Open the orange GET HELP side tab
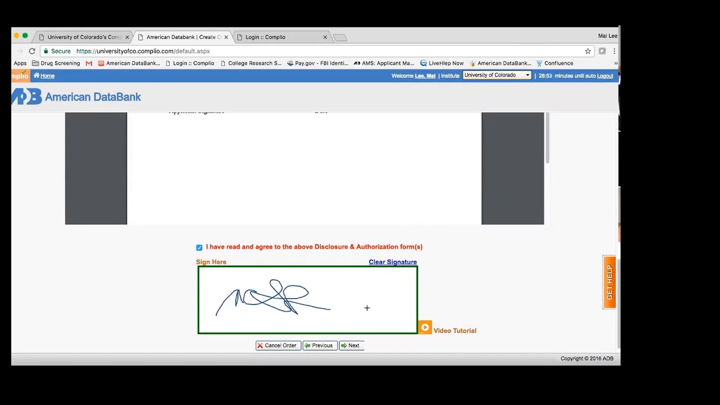This screenshot has height=405, width=720. (609, 282)
